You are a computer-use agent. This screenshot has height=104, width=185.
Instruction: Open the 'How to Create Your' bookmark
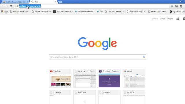[x=20, y=12]
